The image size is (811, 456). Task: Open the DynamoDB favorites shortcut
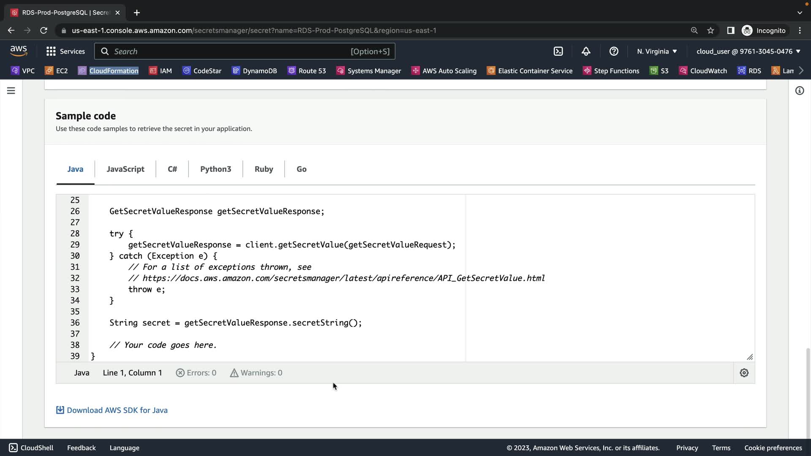(254, 71)
